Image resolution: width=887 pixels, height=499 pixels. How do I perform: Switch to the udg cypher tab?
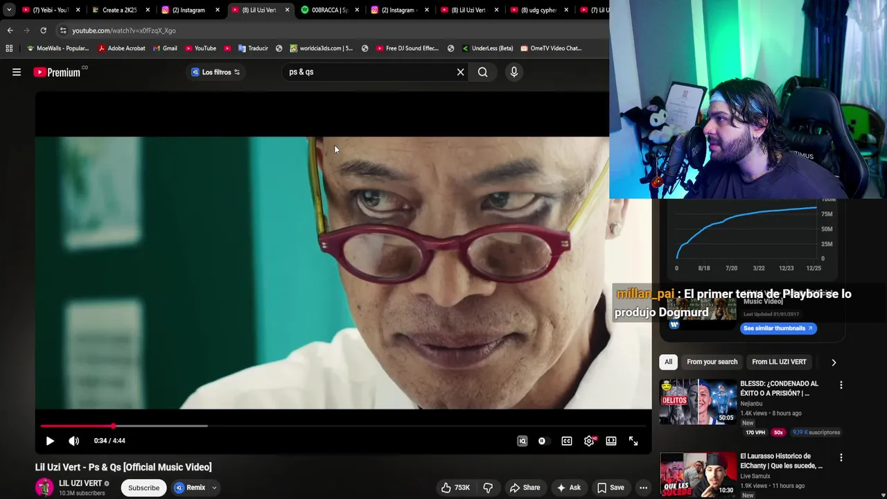click(539, 10)
